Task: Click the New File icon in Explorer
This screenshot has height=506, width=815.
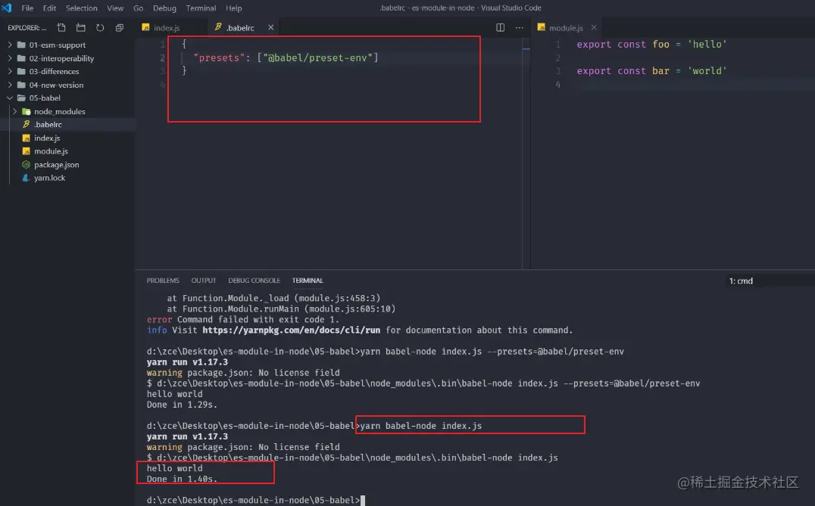Action: click(61, 27)
